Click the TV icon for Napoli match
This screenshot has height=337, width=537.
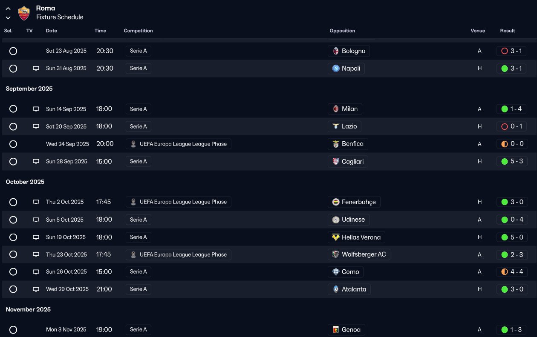pos(36,69)
